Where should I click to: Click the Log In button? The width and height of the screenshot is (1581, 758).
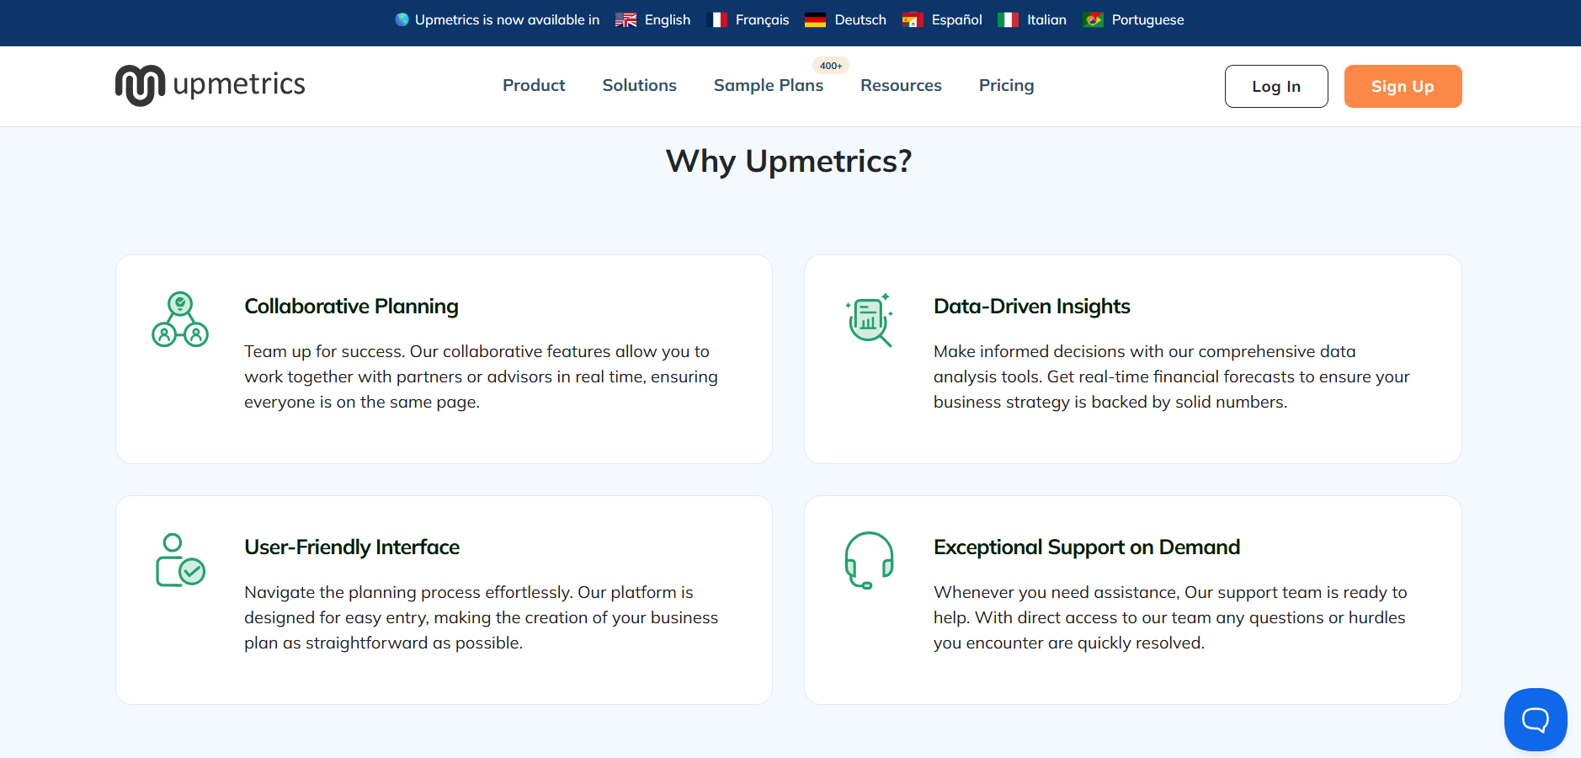tap(1276, 86)
